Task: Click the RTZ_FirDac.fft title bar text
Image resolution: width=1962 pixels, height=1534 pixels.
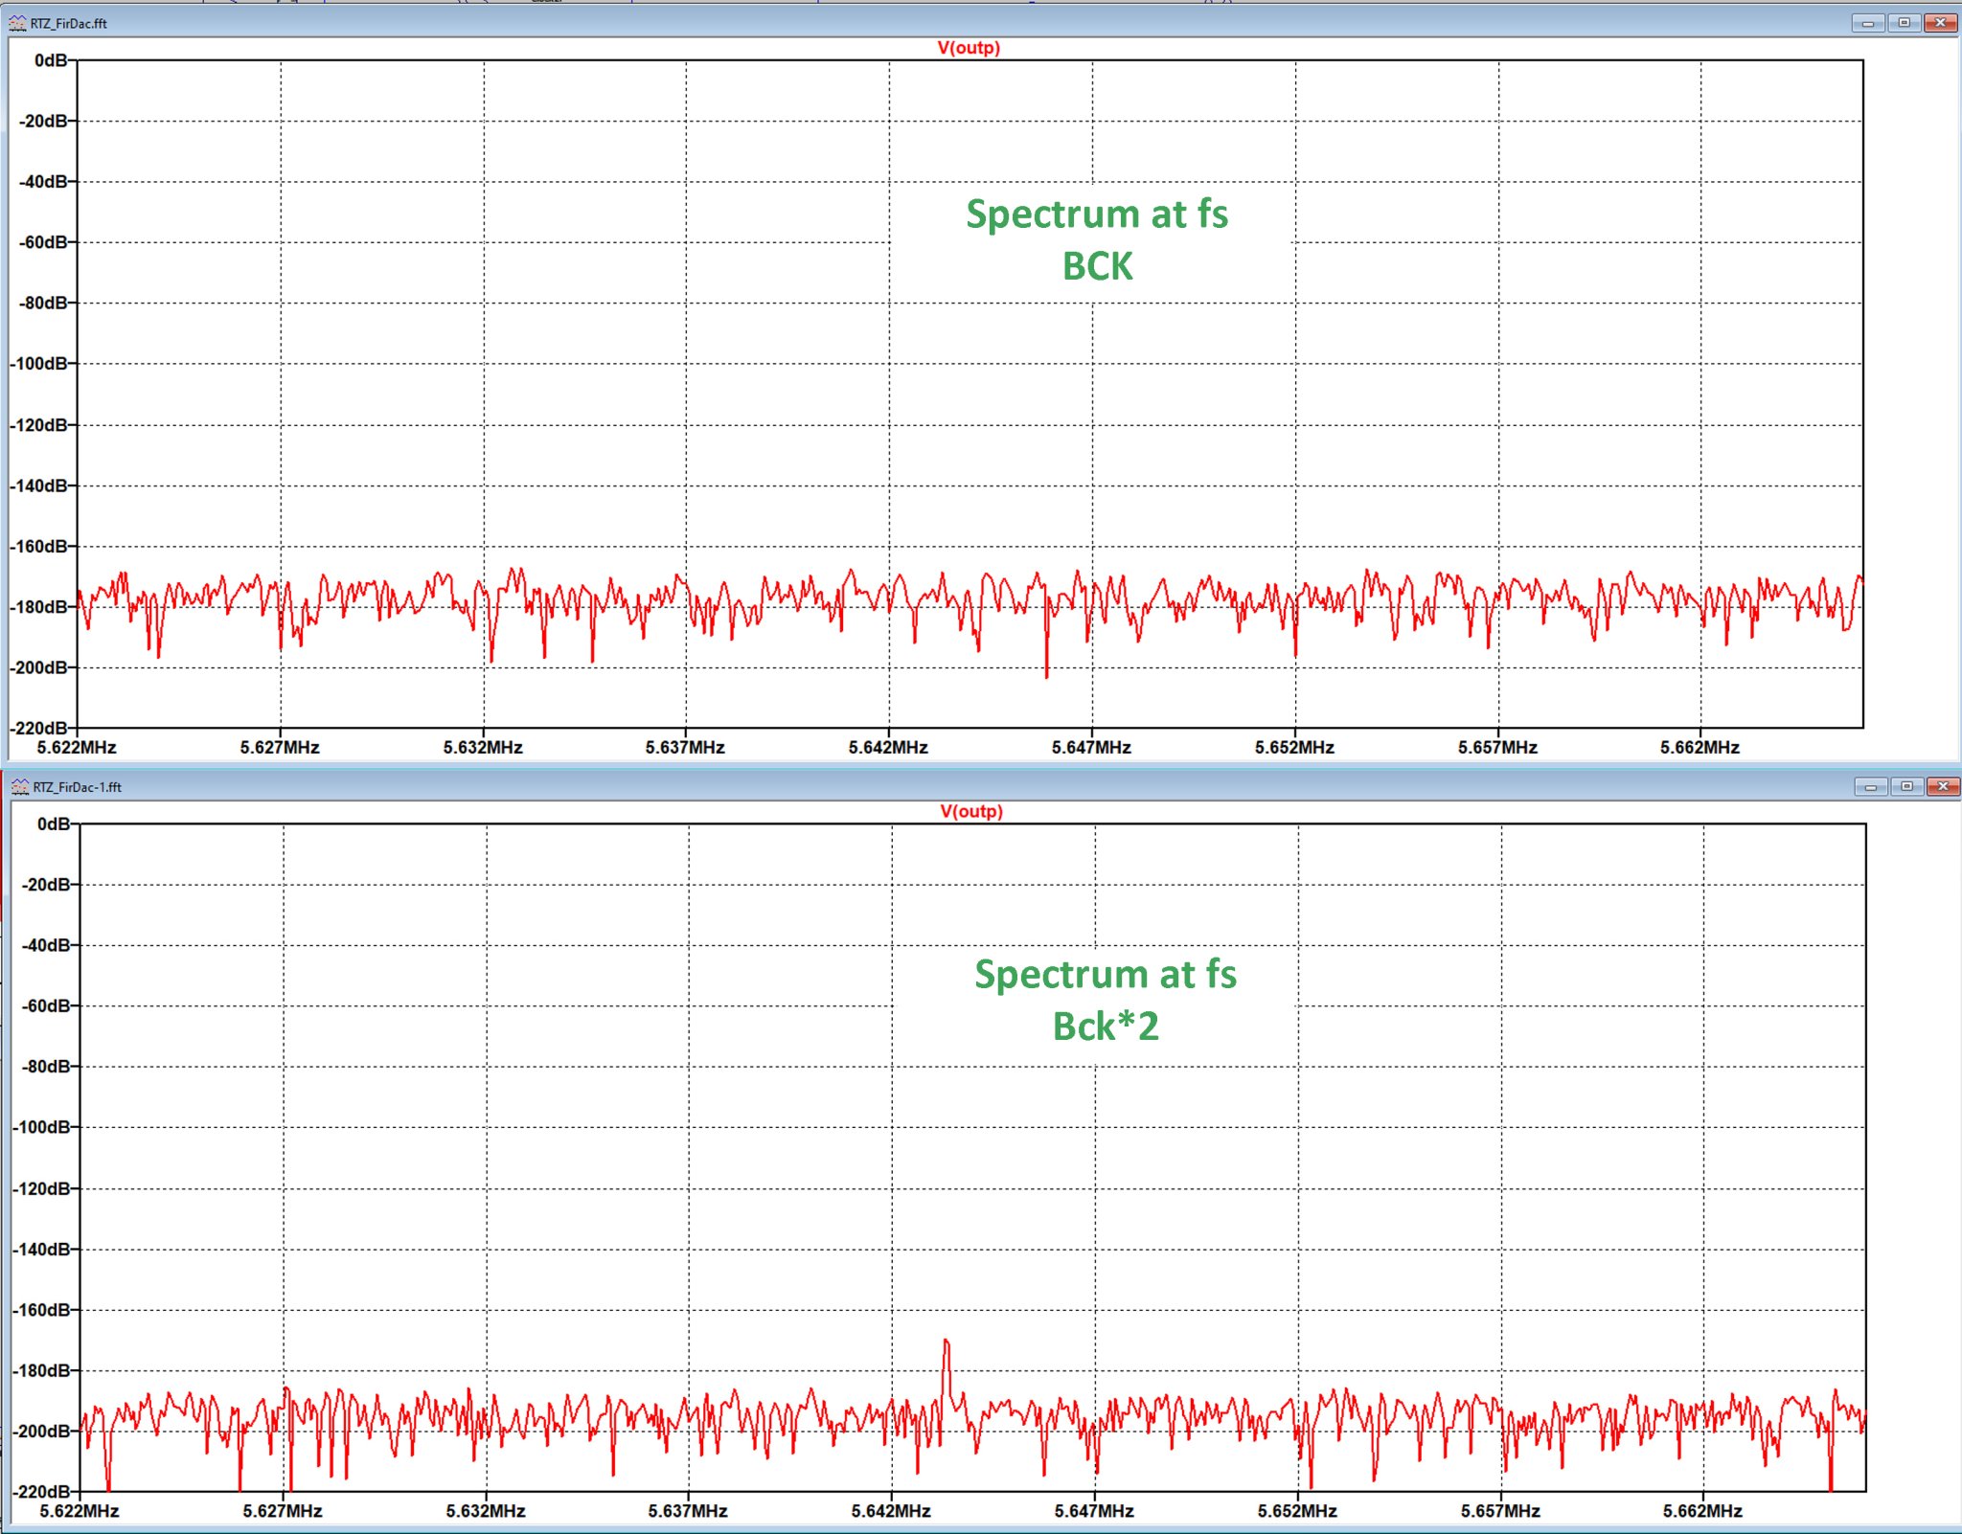Action: point(69,24)
